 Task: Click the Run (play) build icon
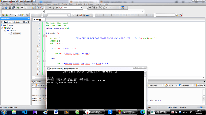[x=50, y=8]
